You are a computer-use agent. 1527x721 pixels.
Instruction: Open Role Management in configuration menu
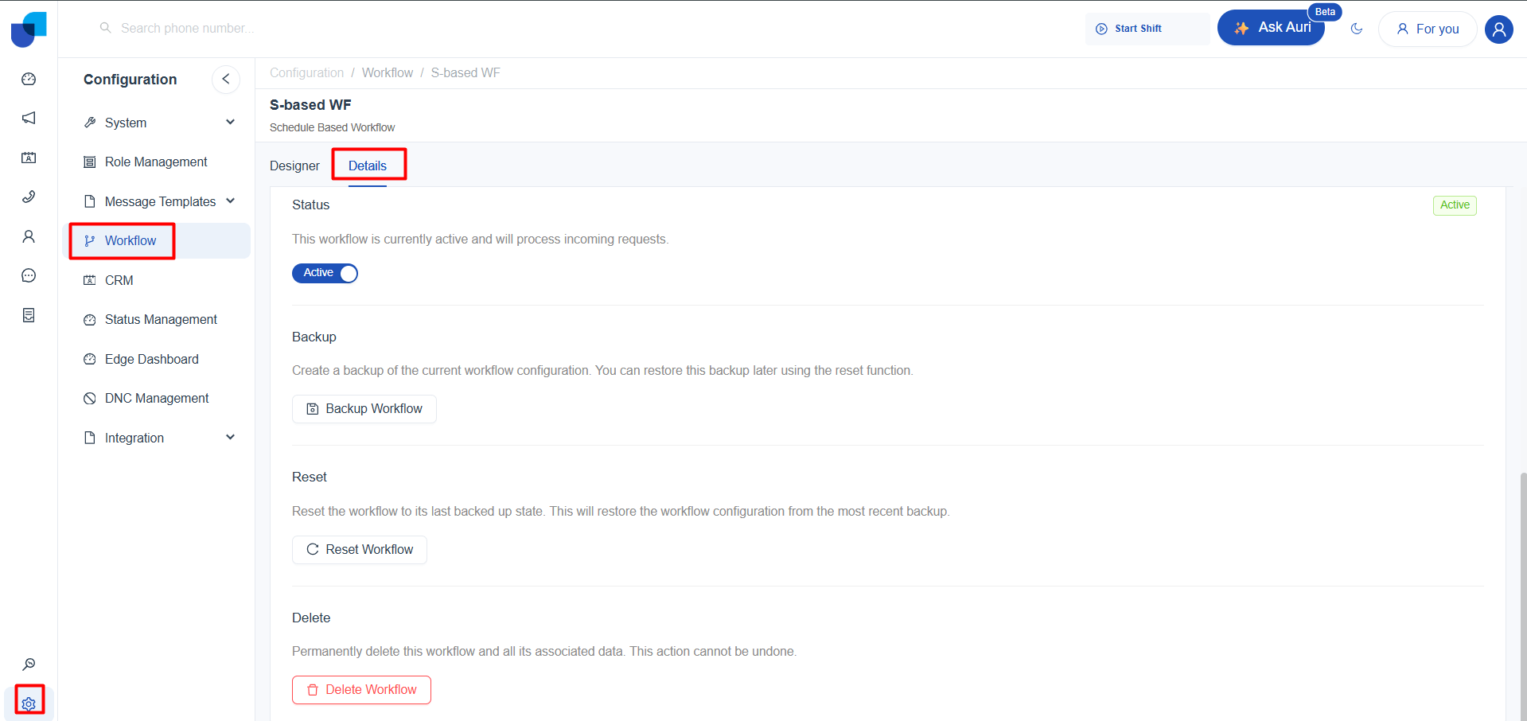click(156, 162)
